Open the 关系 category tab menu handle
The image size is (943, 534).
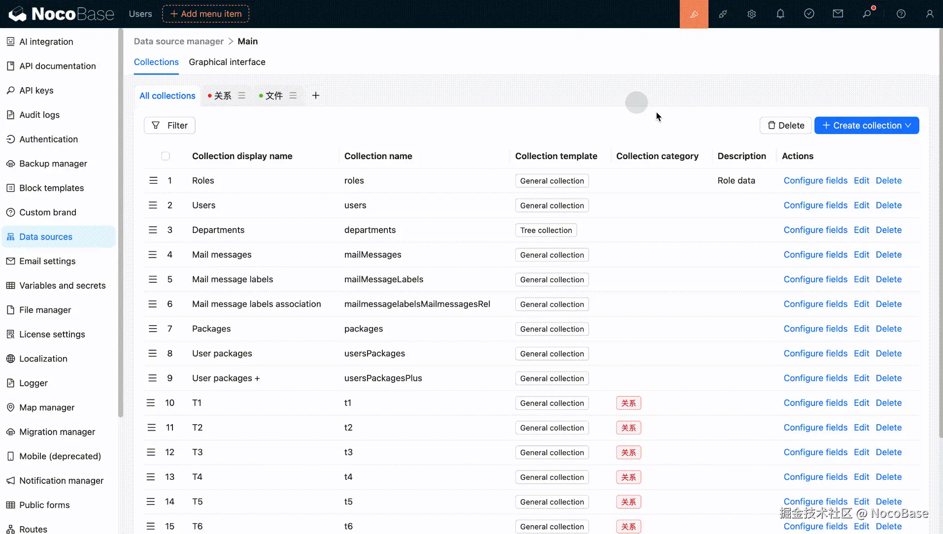coord(242,96)
